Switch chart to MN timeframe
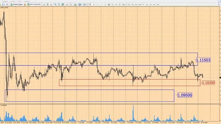 pos(158,4)
